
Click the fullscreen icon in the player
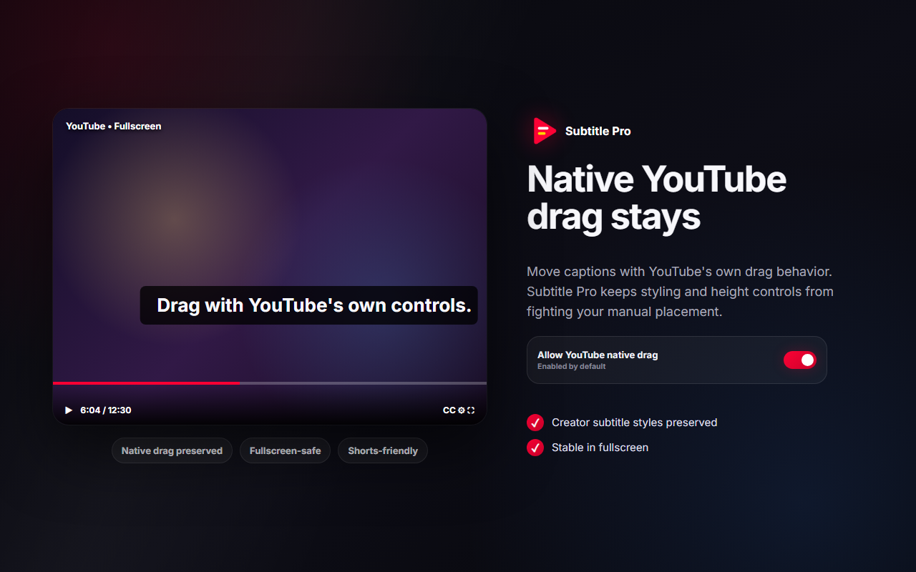(x=471, y=410)
